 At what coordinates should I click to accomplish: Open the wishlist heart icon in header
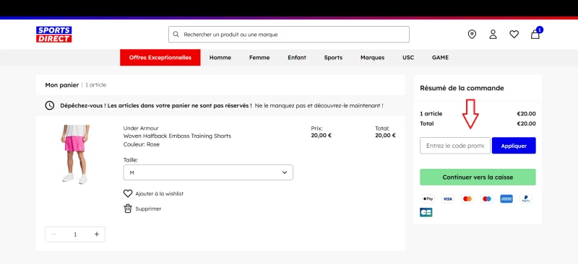pyautogui.click(x=514, y=34)
